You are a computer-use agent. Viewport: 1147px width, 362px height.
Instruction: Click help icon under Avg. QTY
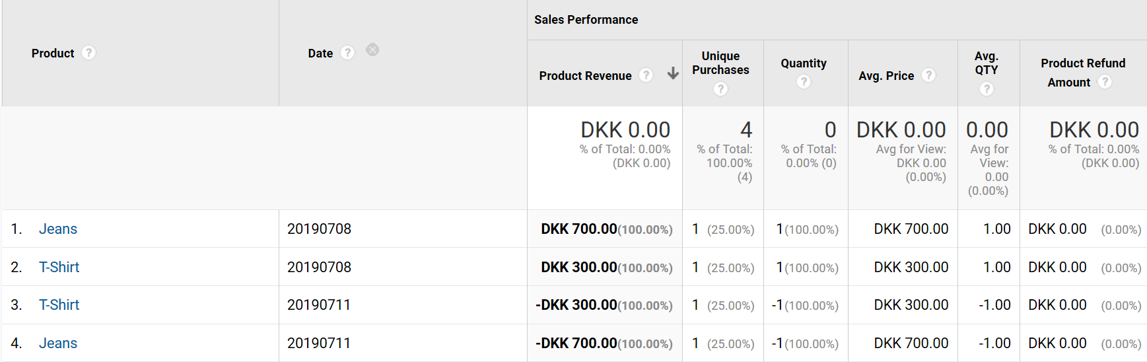pos(986,89)
